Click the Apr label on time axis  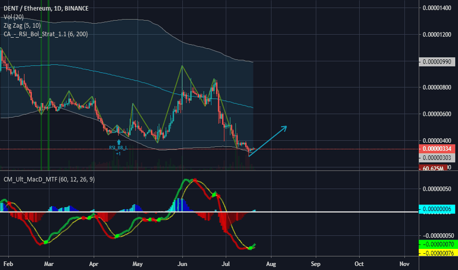[94, 264]
